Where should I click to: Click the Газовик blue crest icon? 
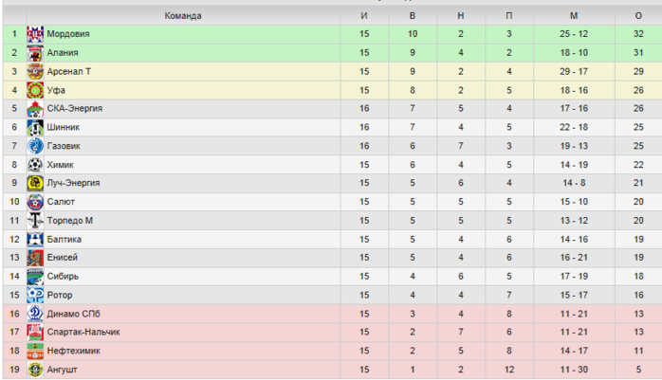coord(35,146)
